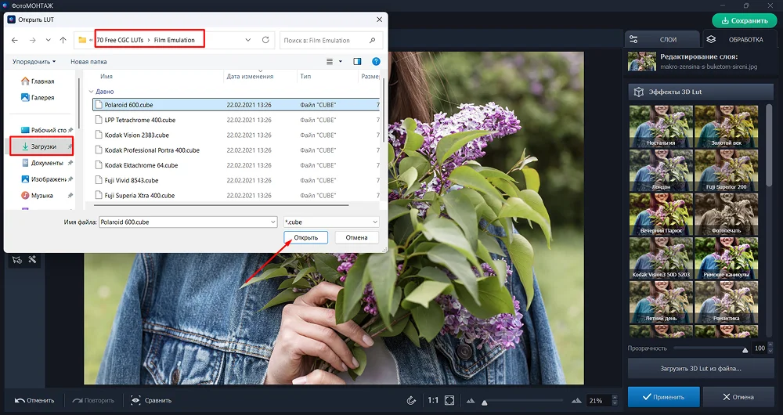The image size is (783, 415).
Task: Click the Сохранить button
Action: coord(744,20)
